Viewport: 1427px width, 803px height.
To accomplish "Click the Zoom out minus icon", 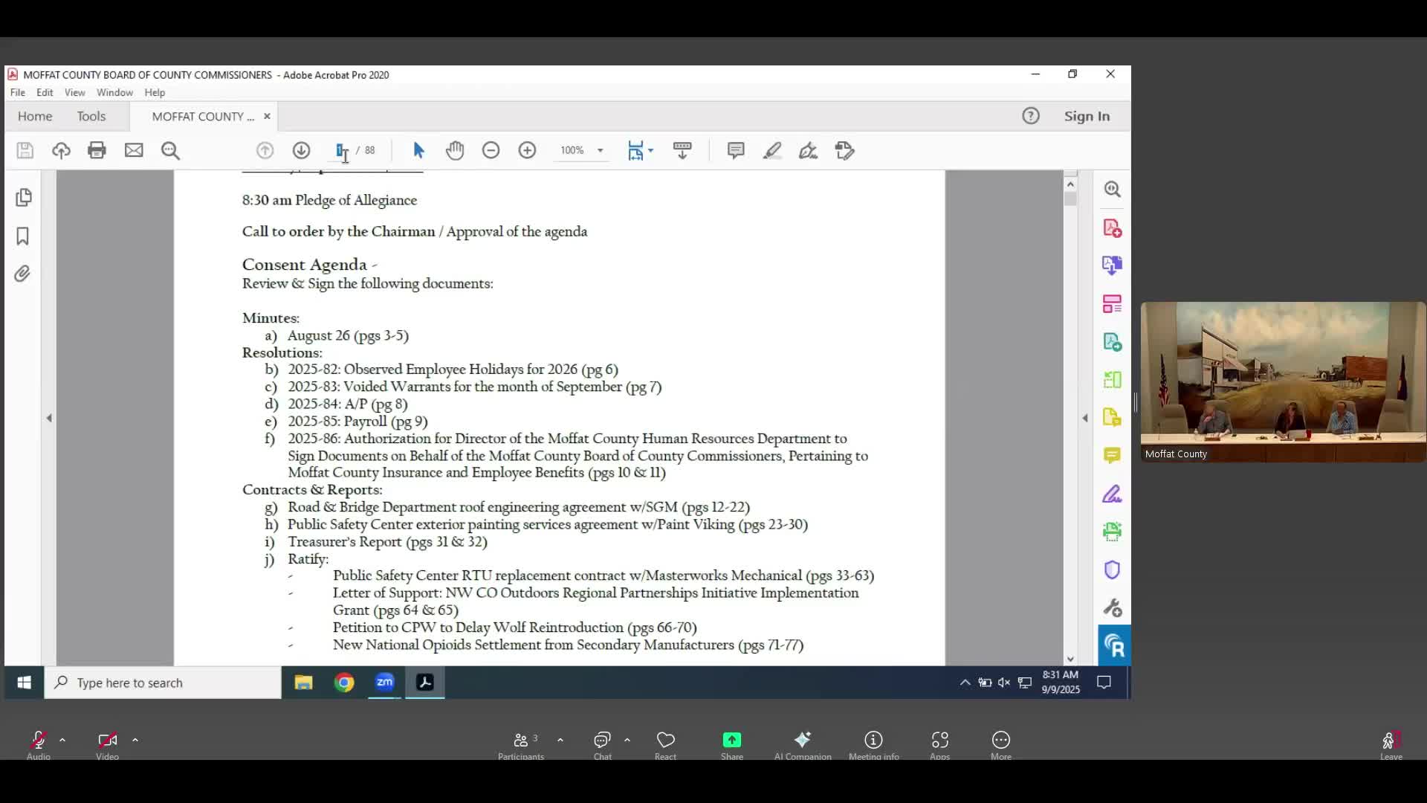I will [x=491, y=150].
